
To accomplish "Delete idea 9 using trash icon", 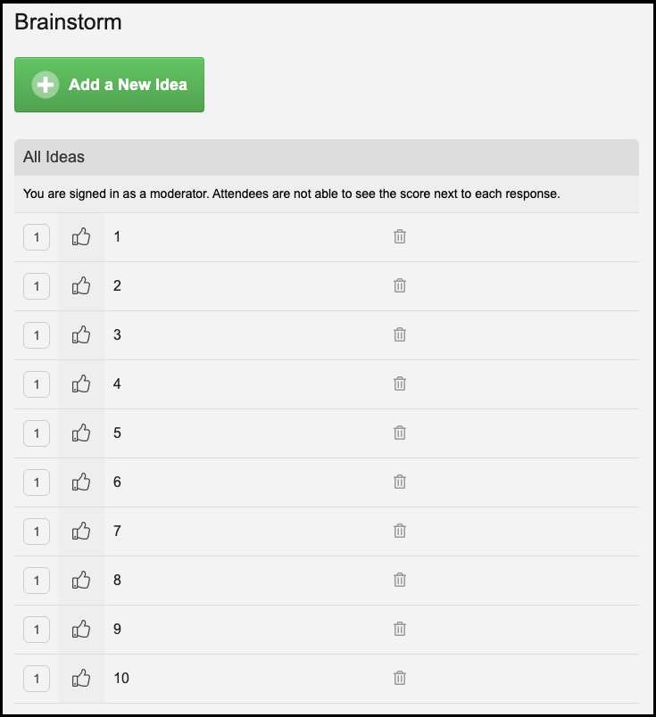I will 400,629.
